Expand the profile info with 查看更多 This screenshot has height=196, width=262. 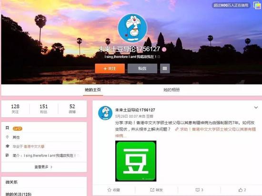[44, 167]
